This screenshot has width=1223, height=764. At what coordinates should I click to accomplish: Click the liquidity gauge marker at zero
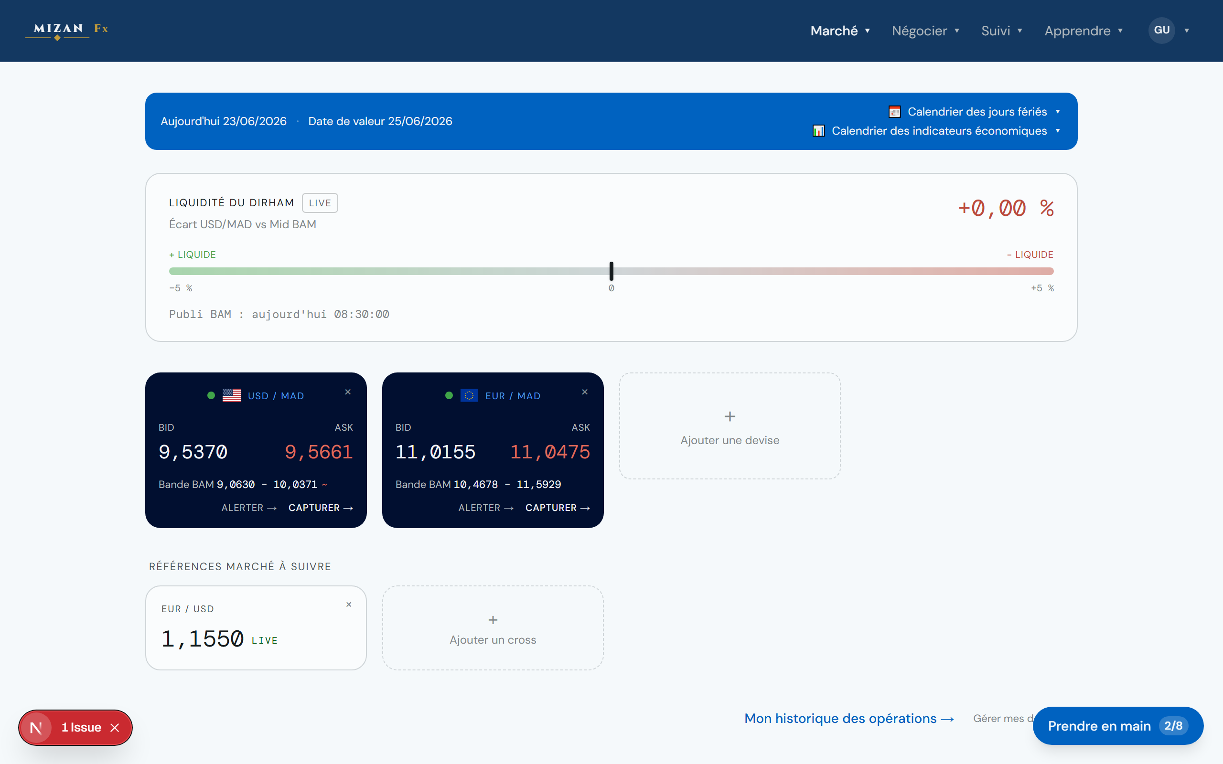pos(611,271)
